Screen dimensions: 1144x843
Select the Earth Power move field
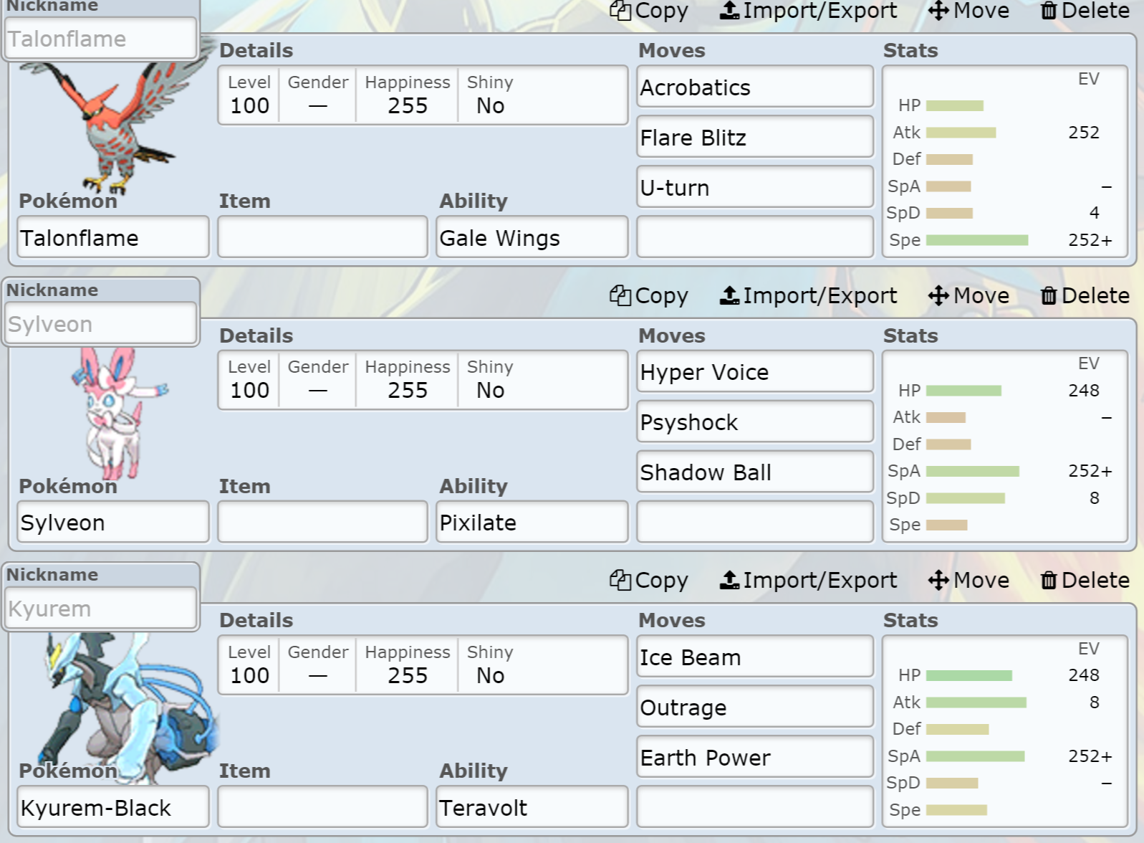[x=755, y=757]
